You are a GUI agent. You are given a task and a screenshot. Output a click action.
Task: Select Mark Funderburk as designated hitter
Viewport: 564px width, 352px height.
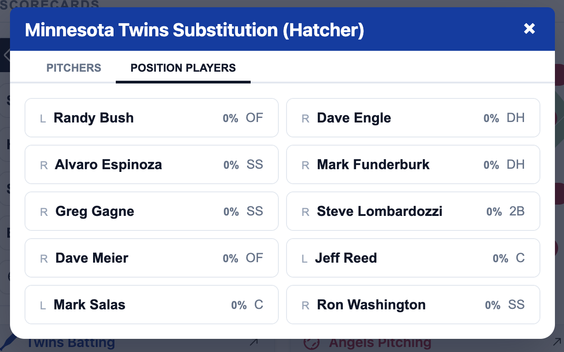(x=413, y=164)
